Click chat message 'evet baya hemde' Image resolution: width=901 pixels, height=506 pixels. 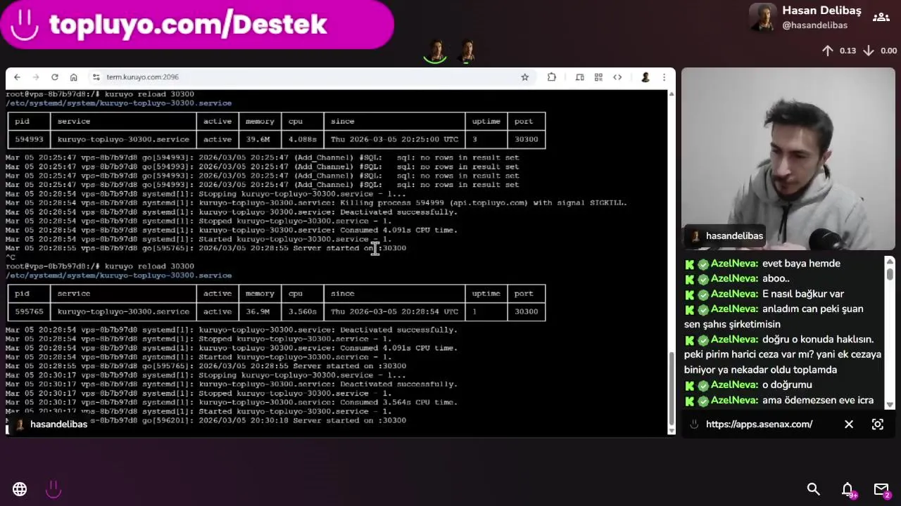801,264
